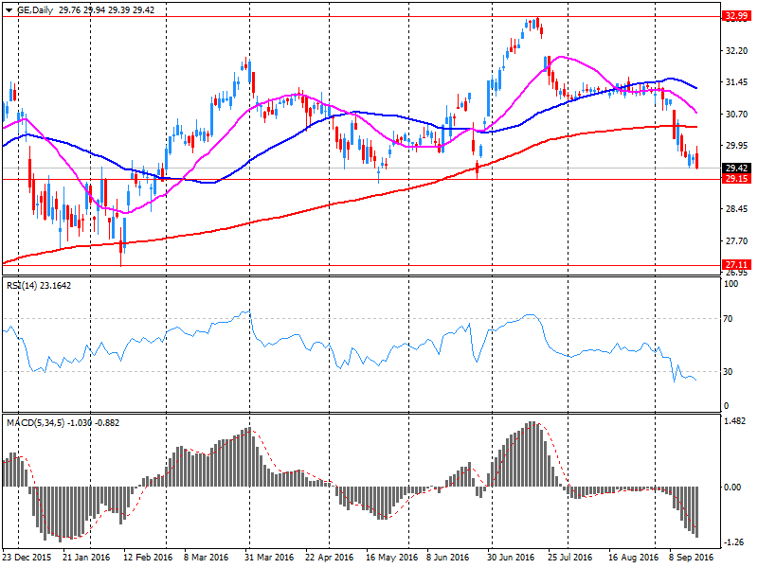Click the 16 Aug 2016 date label

tap(633, 557)
